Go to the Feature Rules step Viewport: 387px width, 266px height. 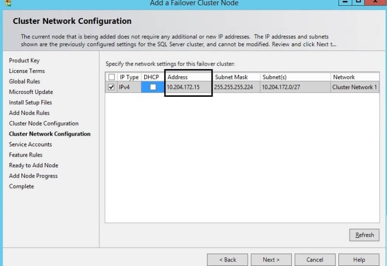(26, 155)
